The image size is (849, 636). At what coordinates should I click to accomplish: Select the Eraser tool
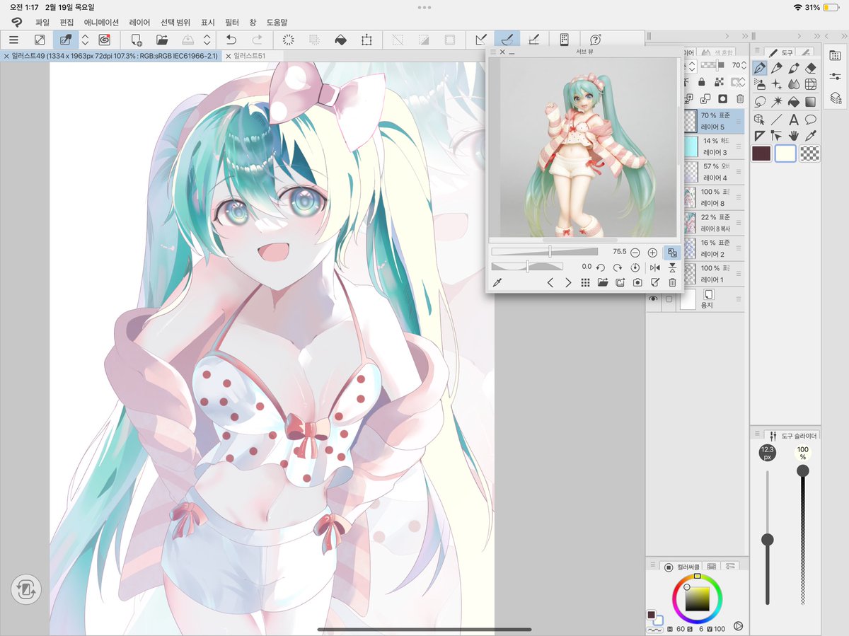tap(811, 69)
